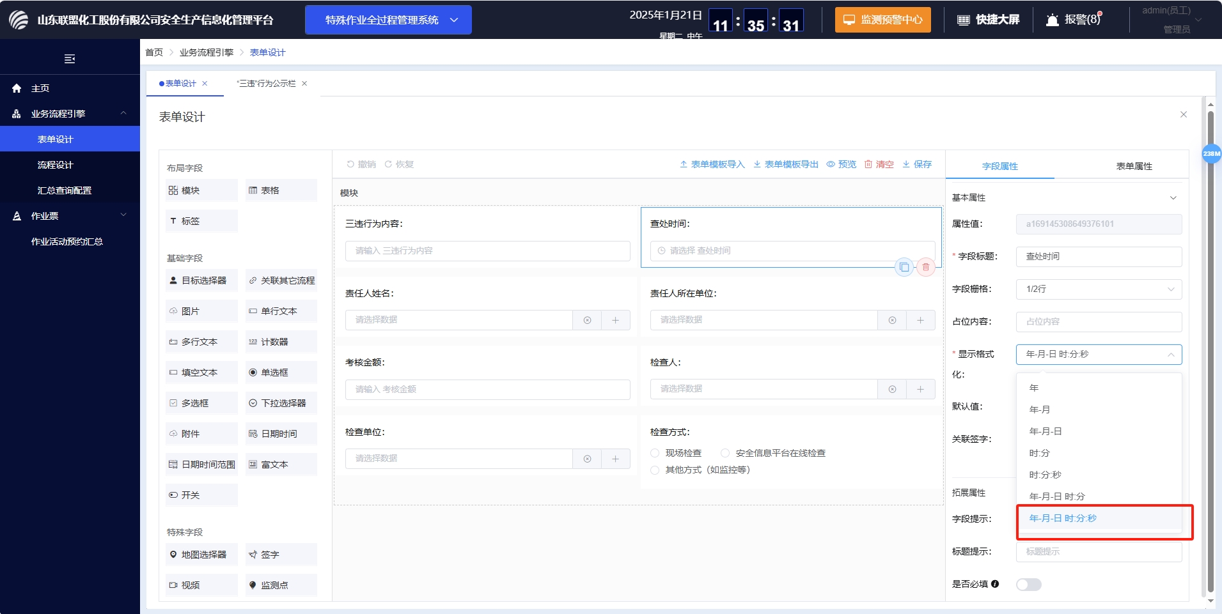Add the 图片 field

[x=201, y=311]
